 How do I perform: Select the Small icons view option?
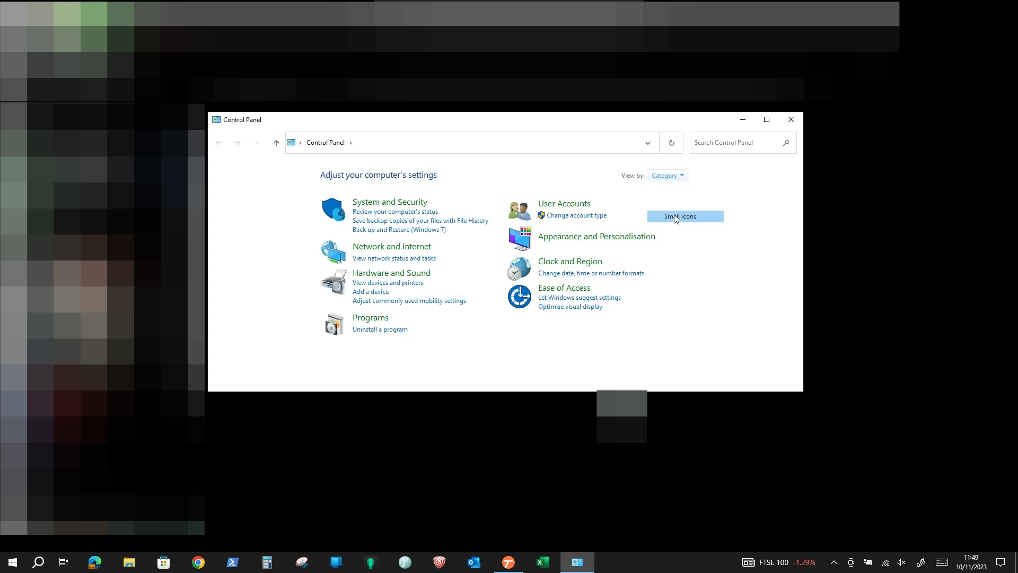click(685, 216)
